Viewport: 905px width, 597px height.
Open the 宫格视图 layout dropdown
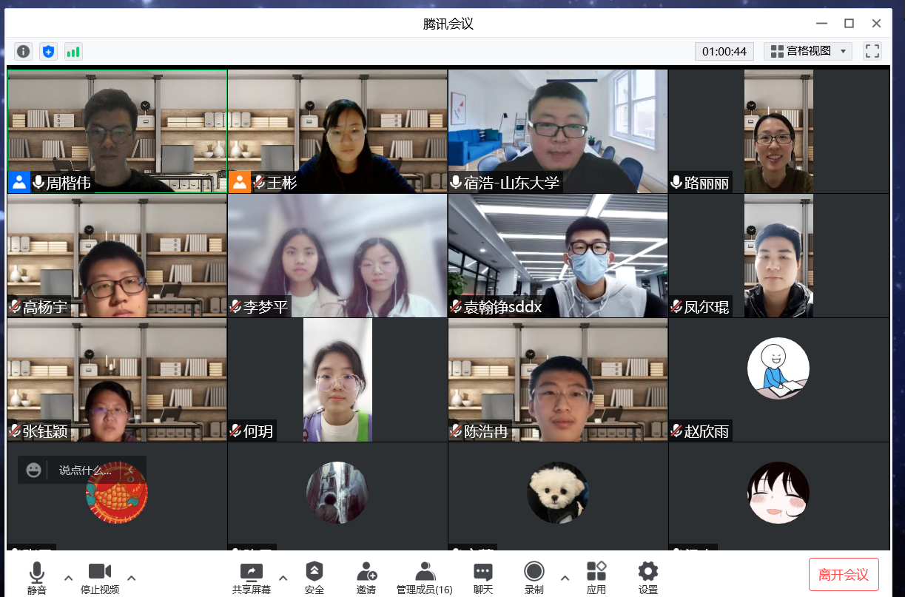coord(808,51)
